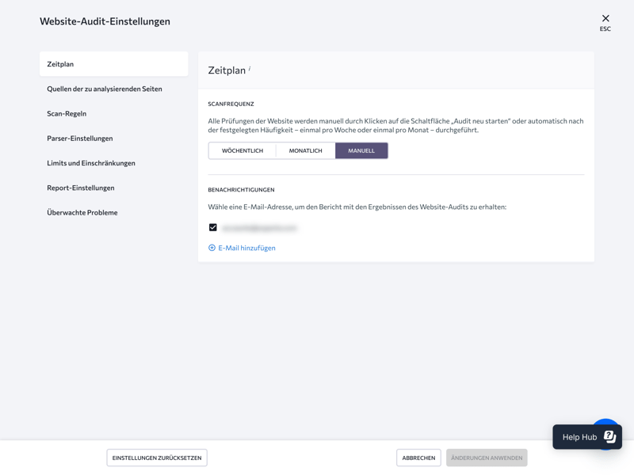The height and width of the screenshot is (475, 634).
Task: Click the E-Mail hinzufügen link
Action: click(247, 248)
